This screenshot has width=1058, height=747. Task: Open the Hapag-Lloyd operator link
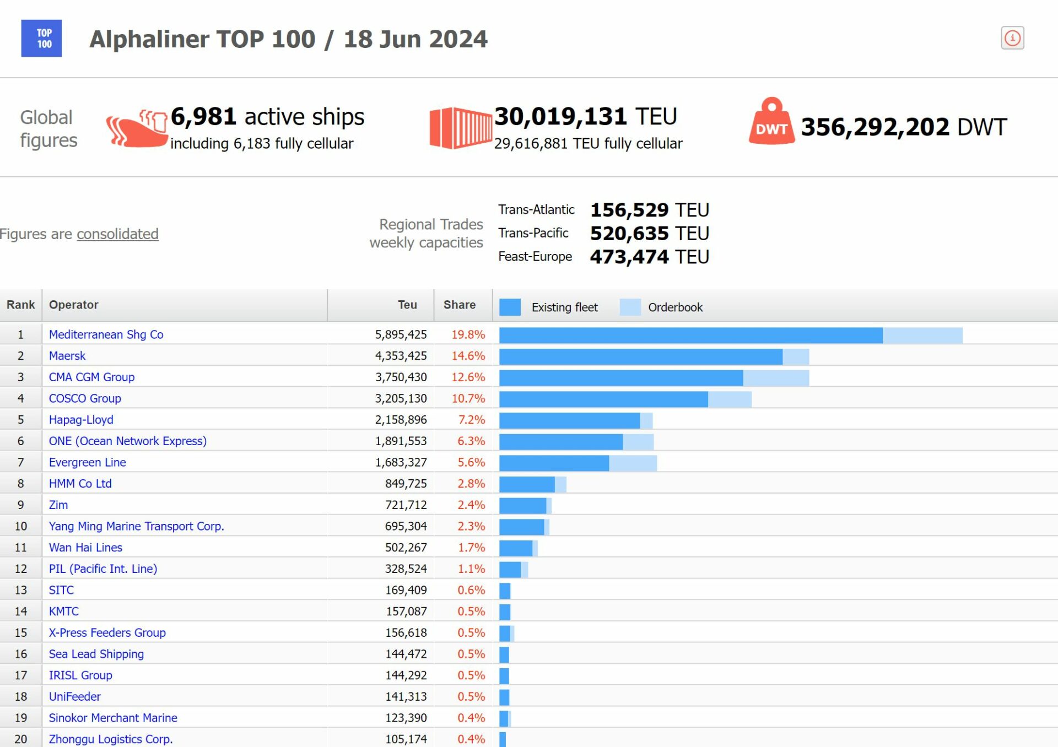click(81, 420)
